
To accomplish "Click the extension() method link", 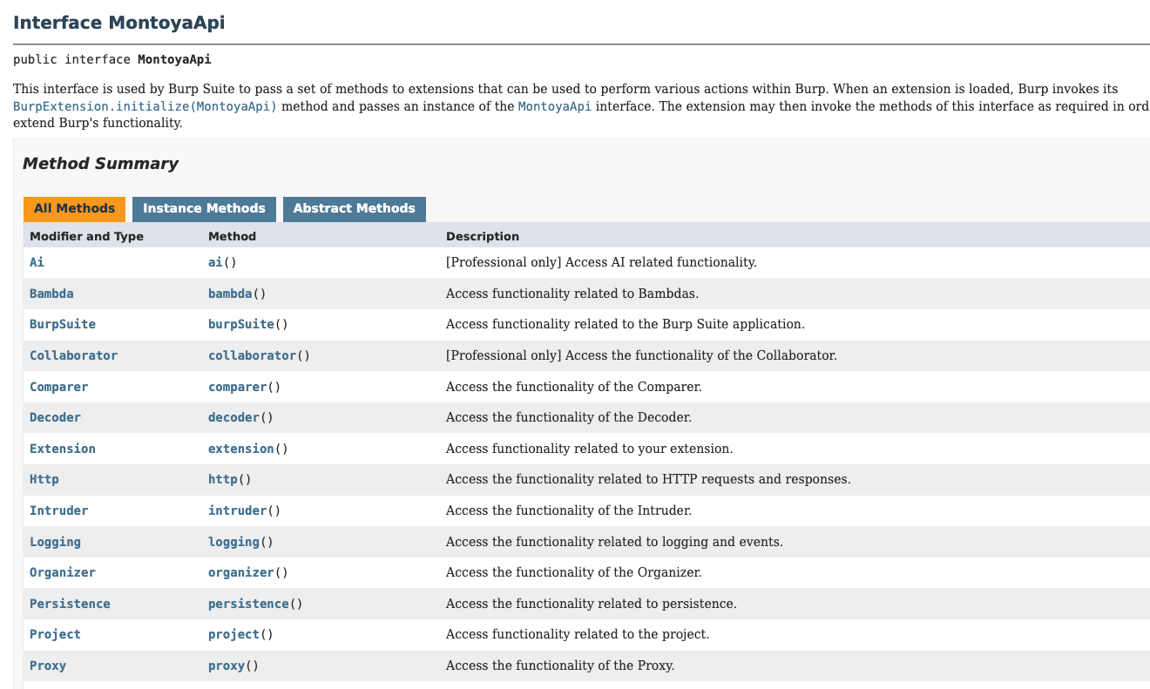I will coord(241,449).
